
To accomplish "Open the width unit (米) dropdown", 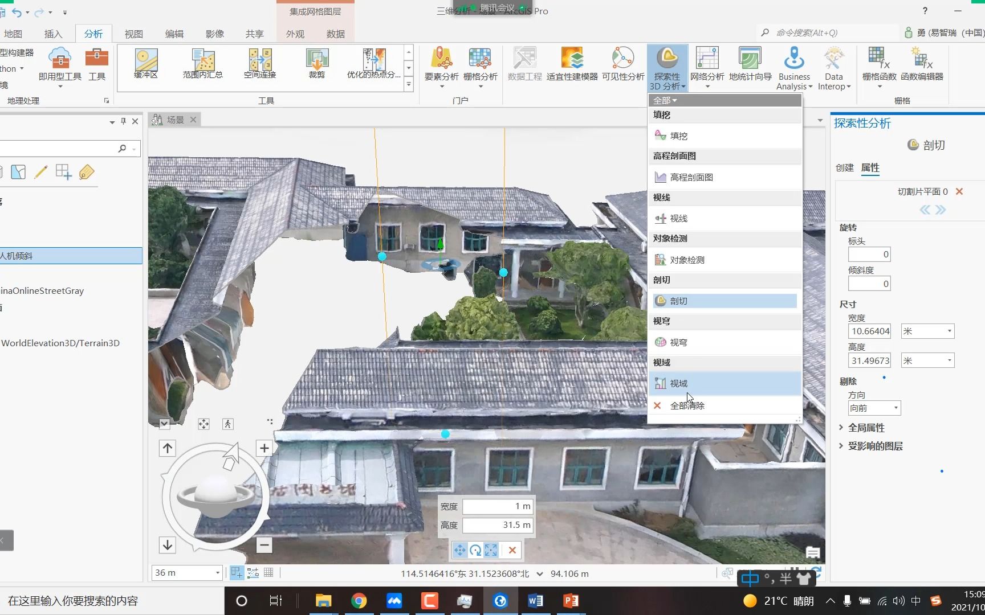I will 927,331.
